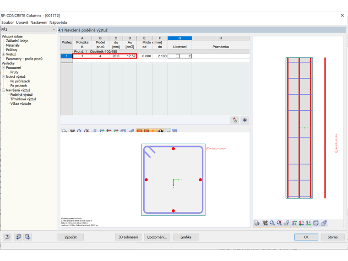Open the Nápověda menu
The height and width of the screenshot is (261, 348).
click(58, 22)
